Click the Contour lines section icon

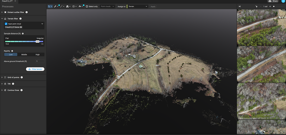pyautogui.click(x=5, y=90)
